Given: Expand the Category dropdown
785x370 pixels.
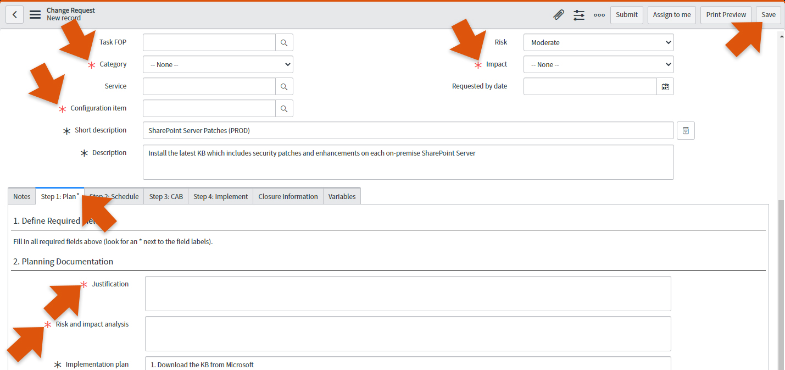Looking at the screenshot, I should [218, 64].
